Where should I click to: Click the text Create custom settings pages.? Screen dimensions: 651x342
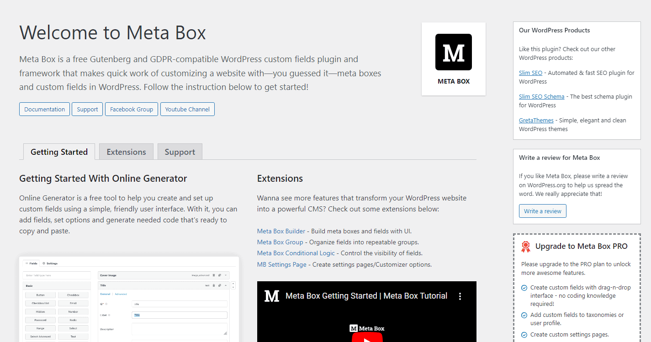(570, 335)
